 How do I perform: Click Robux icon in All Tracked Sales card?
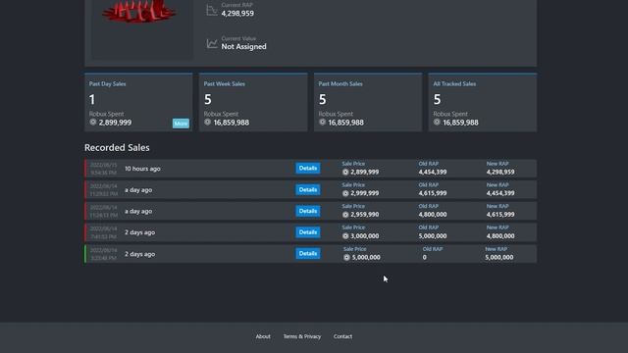tap(437, 122)
